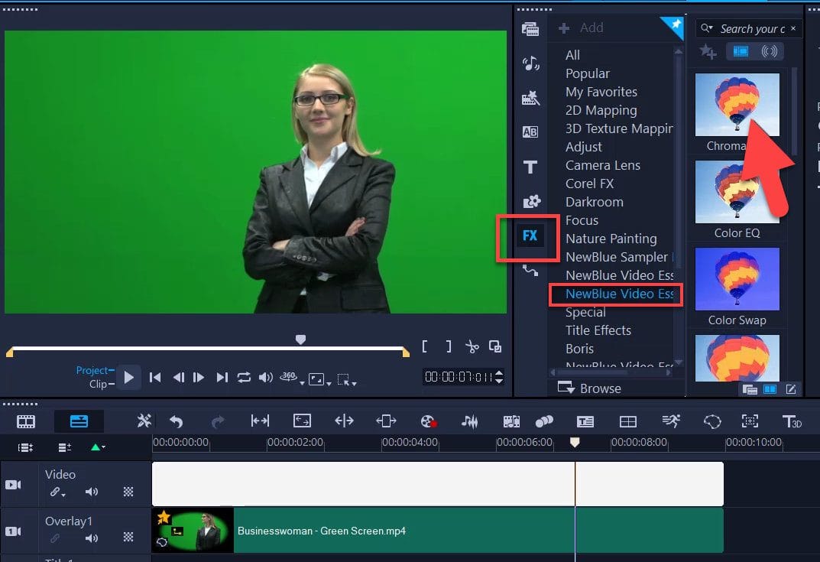Undo the last action
This screenshot has height=562, width=820.
(x=176, y=421)
